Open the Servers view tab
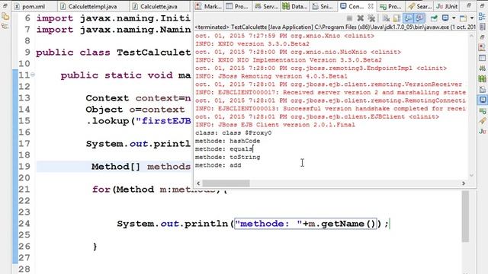This screenshot has width=488, height=274. click(266, 6)
